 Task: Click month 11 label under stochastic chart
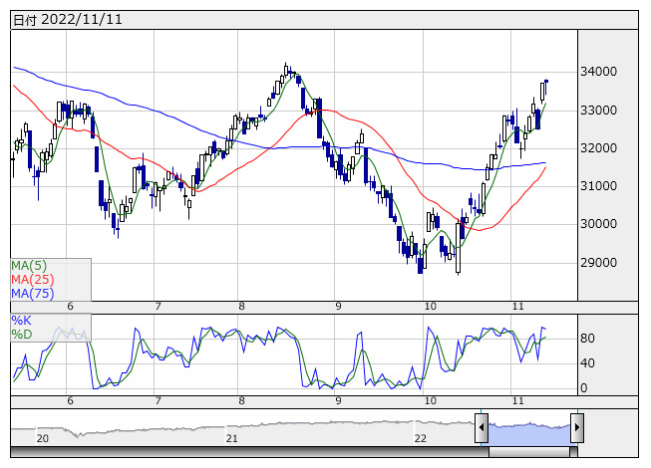(x=517, y=401)
